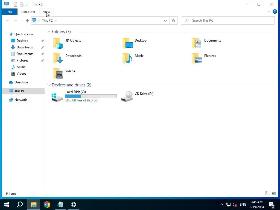Click the '9 items' status bar text

click(x=11, y=194)
